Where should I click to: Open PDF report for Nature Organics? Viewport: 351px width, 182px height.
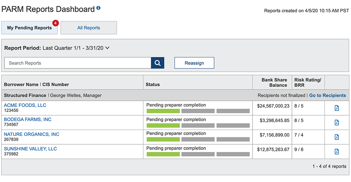[337, 137]
